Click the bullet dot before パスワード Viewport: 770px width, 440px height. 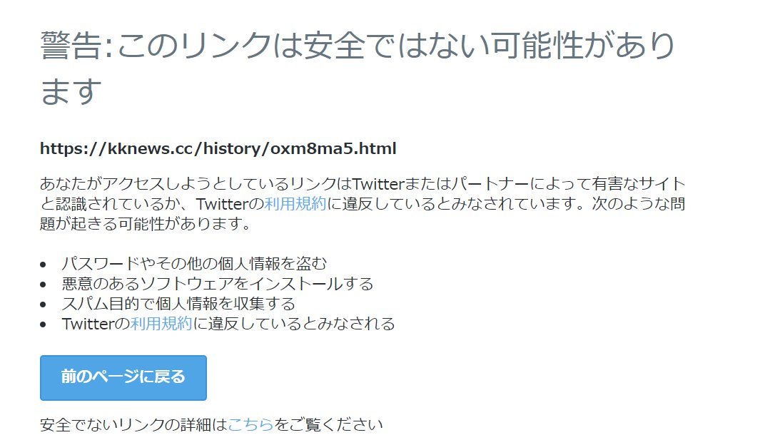(44, 265)
